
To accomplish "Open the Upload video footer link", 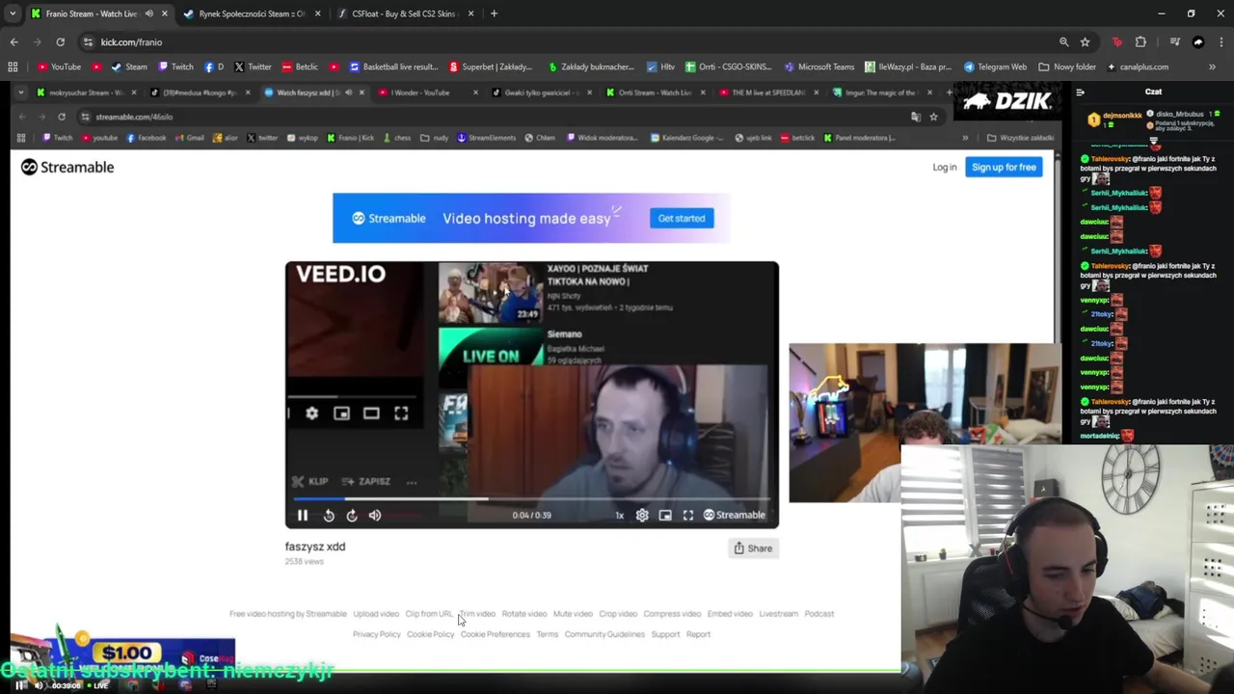I will [x=376, y=614].
